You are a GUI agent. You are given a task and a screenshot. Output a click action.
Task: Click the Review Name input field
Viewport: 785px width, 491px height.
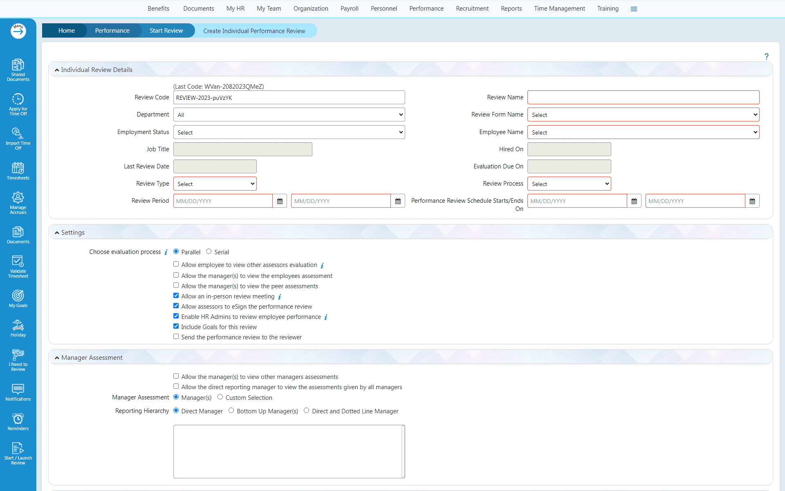(x=643, y=97)
